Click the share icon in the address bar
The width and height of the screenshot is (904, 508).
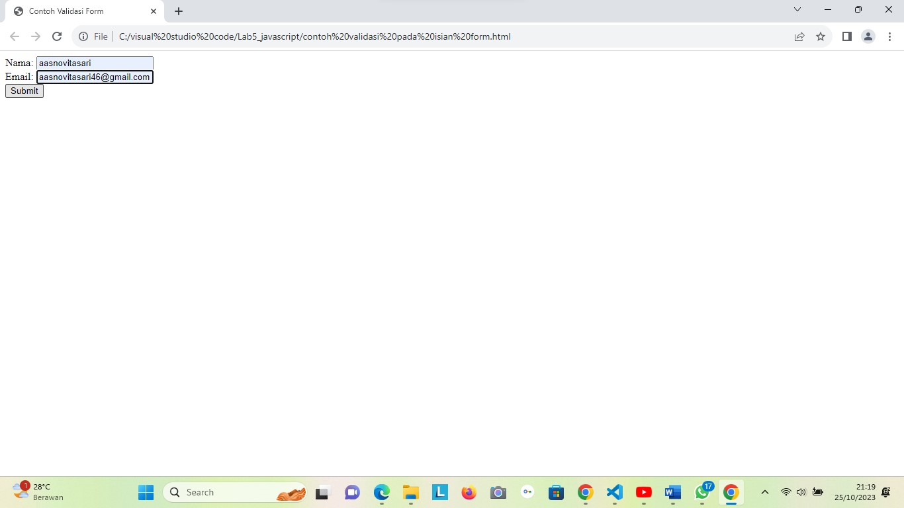[799, 36]
